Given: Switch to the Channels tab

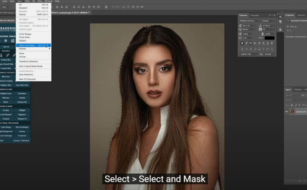Looking at the screenshot, I should (x=297, y=90).
